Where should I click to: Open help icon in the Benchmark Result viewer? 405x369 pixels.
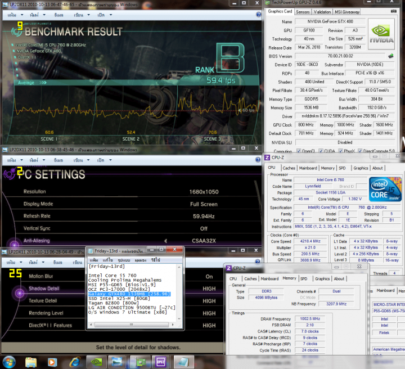(259, 15)
